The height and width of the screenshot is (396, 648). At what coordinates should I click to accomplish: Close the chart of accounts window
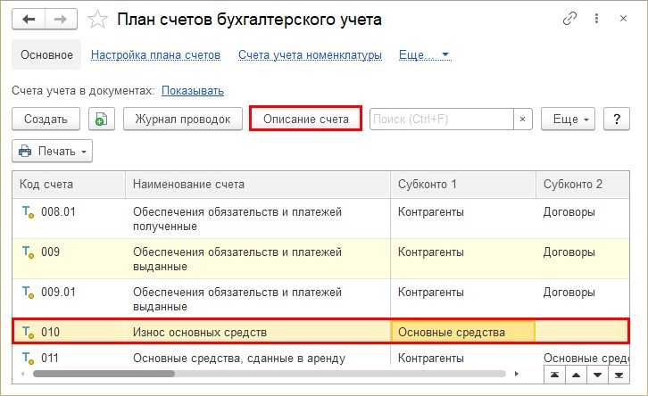(623, 19)
